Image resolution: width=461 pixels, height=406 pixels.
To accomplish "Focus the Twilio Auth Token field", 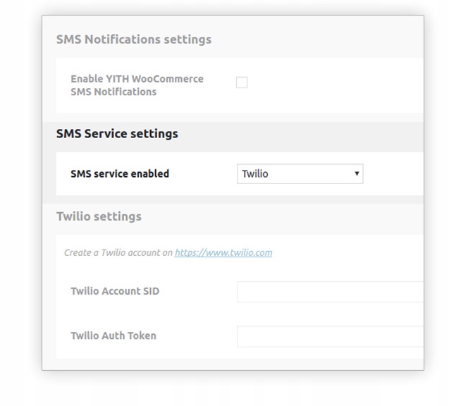I will coord(330,336).
